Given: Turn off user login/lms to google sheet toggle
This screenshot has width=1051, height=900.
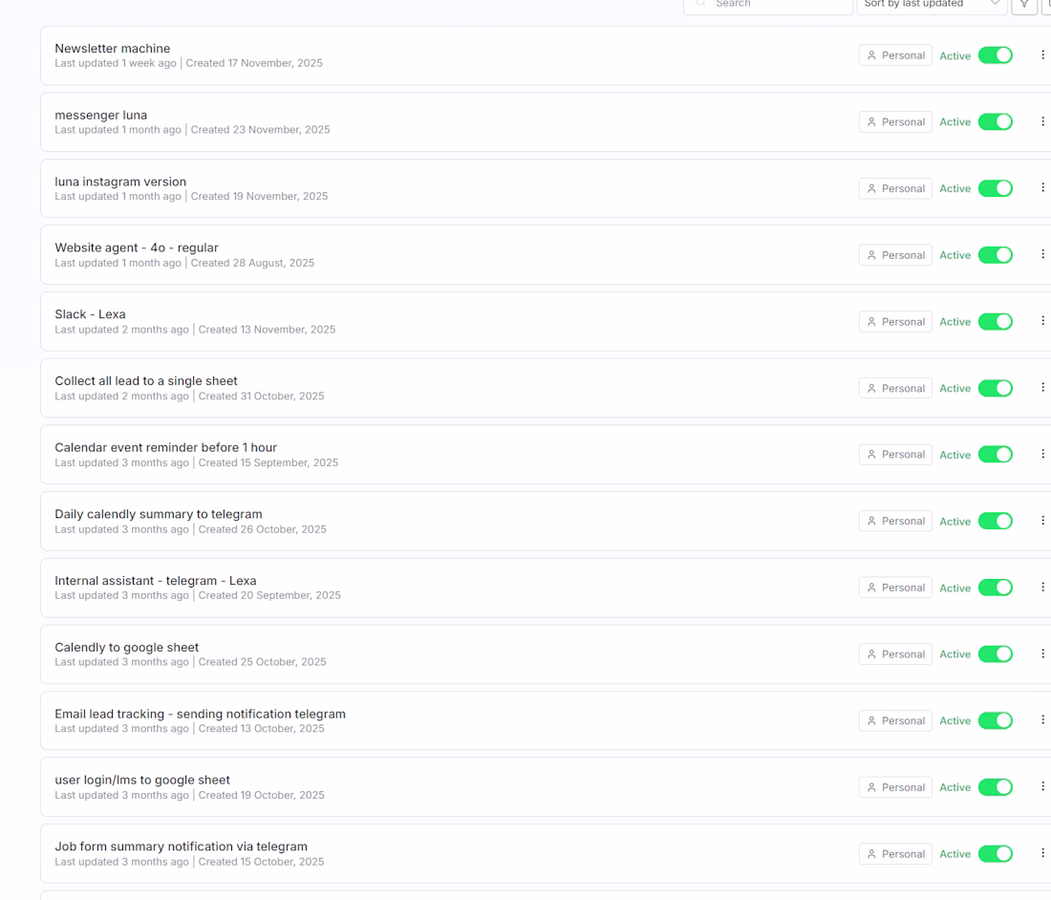Looking at the screenshot, I should tap(996, 787).
